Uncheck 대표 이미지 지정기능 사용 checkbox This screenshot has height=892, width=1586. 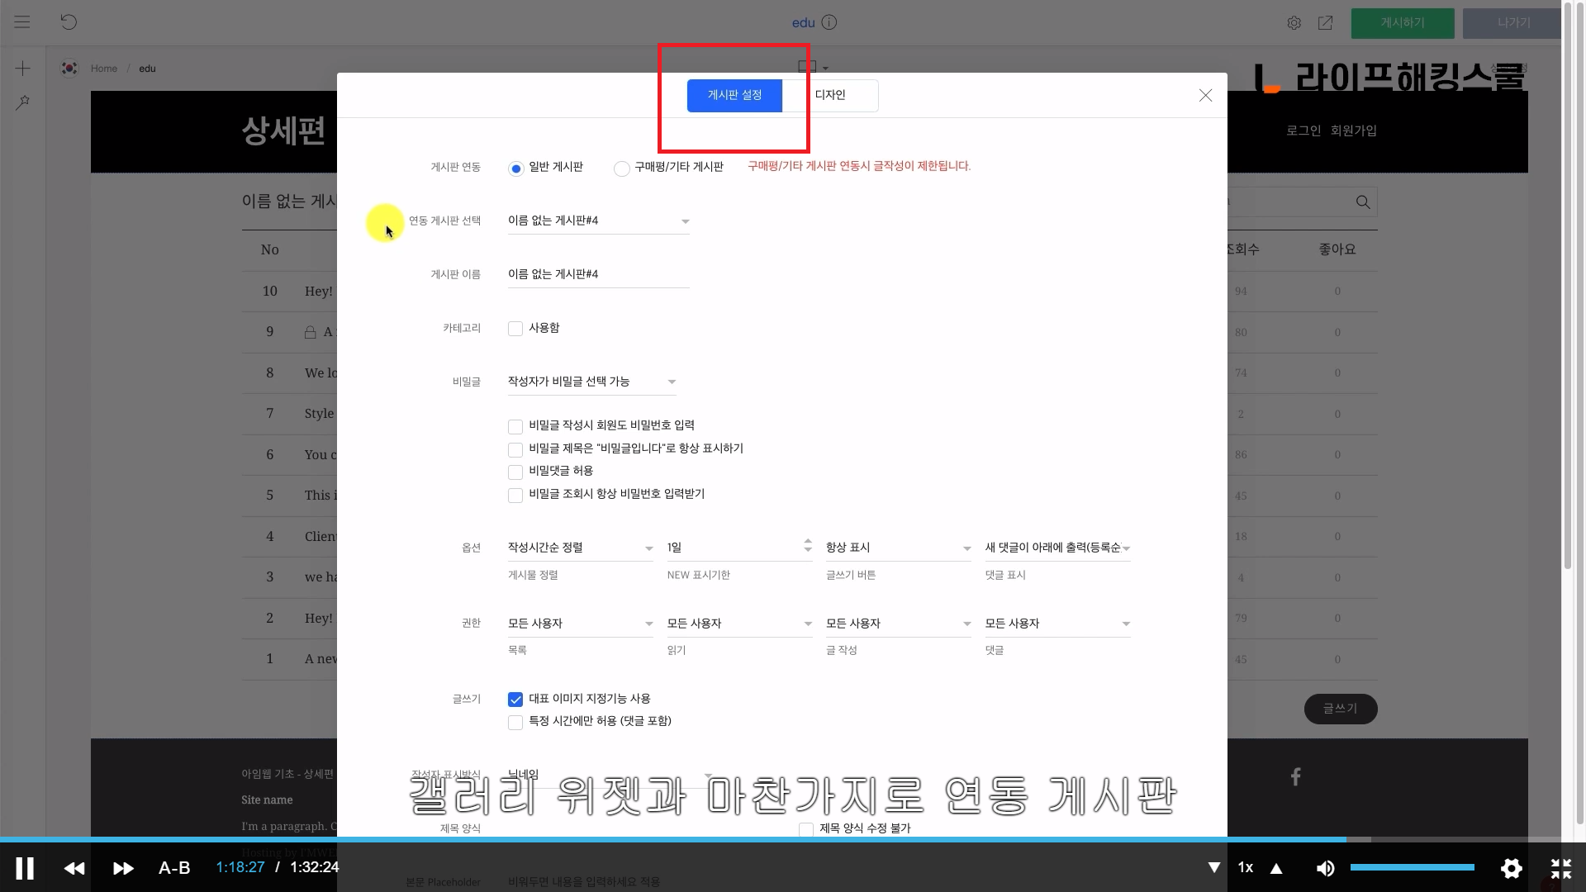[515, 700]
